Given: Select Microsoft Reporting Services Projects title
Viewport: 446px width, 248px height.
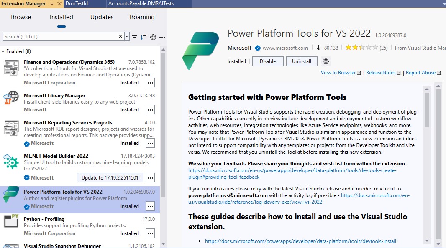Looking at the screenshot, I should point(68,123).
